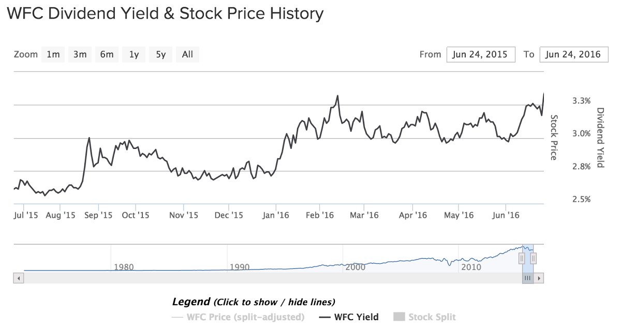The width and height of the screenshot is (621, 330).
Task: Select the 3m zoom range
Action: coord(80,54)
